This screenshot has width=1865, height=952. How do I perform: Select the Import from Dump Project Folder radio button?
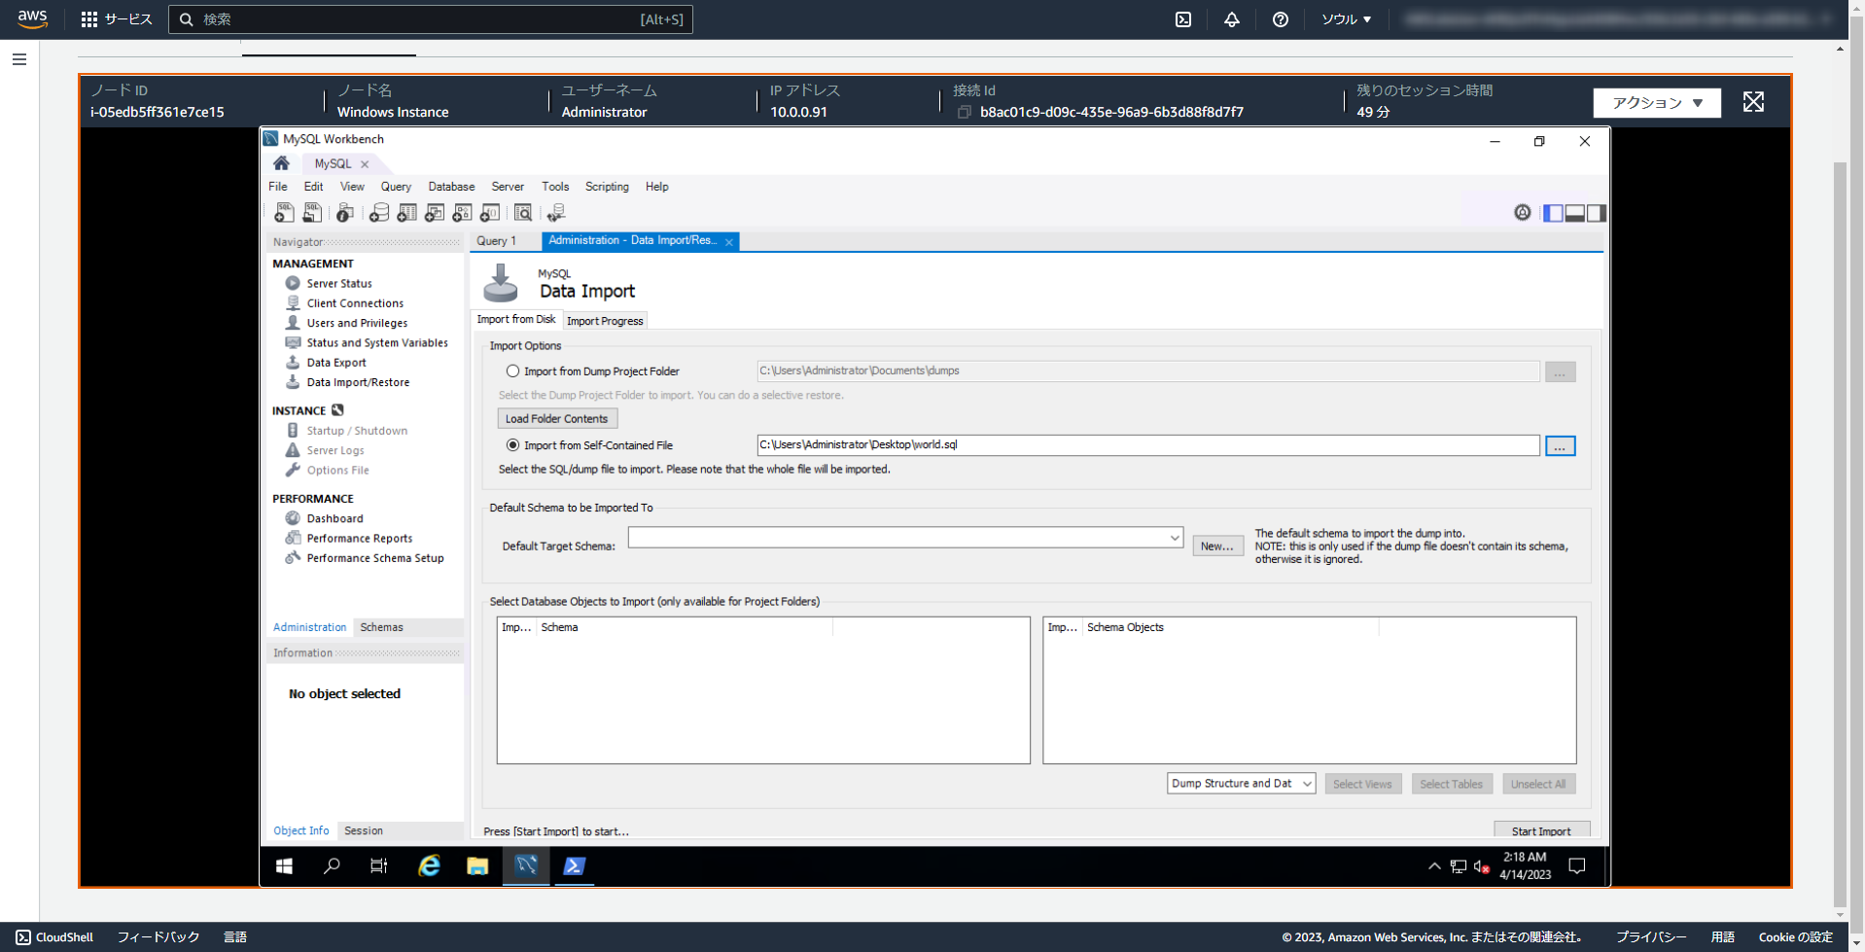[x=512, y=370]
